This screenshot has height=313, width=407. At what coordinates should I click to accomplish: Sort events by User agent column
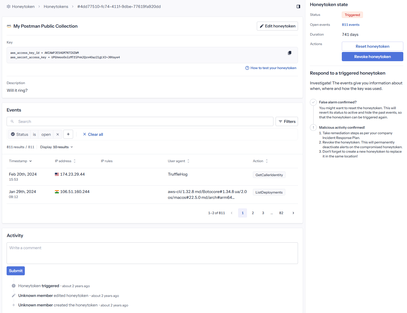pos(179,161)
